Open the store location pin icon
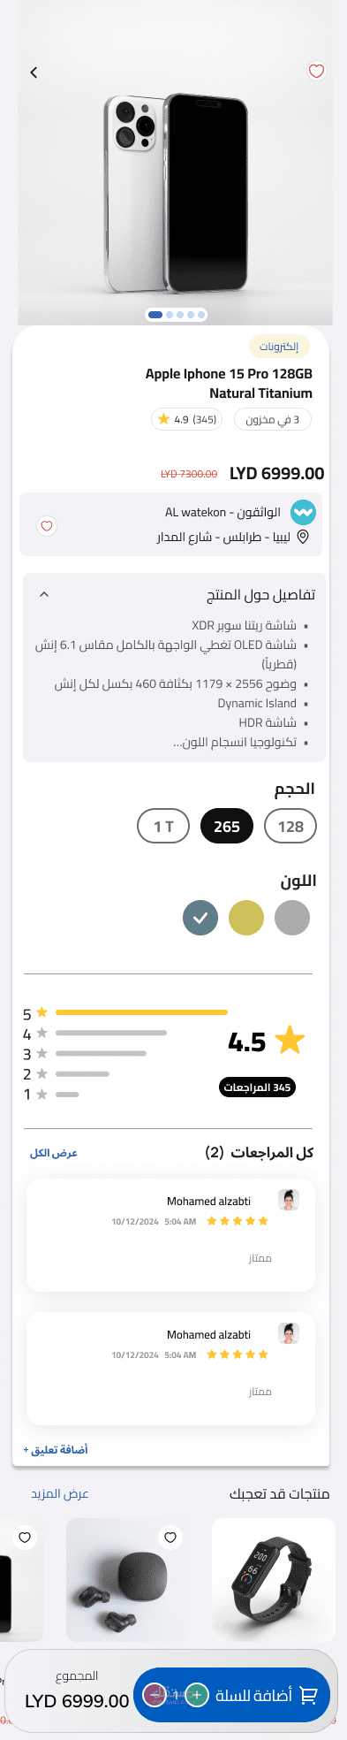Image resolution: width=347 pixels, height=1740 pixels. (x=303, y=538)
